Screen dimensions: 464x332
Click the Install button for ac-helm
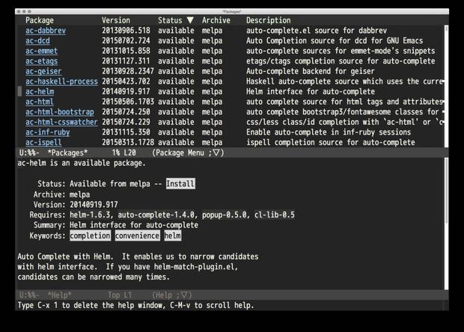click(180, 184)
